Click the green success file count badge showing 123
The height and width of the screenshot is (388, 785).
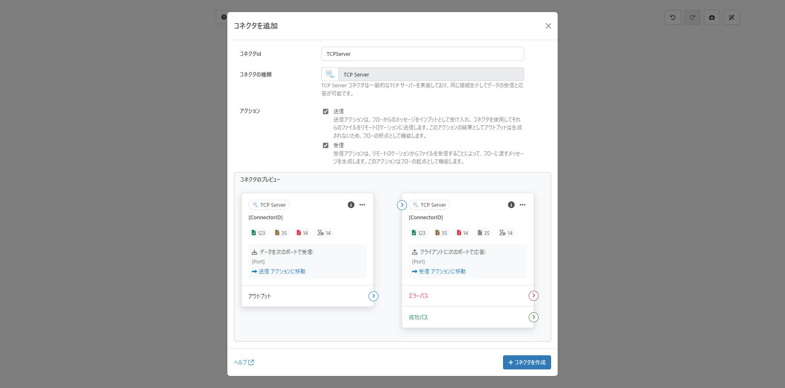pyautogui.click(x=258, y=233)
